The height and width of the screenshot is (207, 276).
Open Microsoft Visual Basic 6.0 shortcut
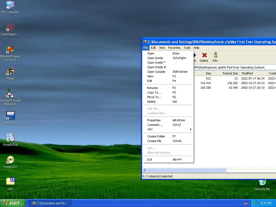[11, 97]
